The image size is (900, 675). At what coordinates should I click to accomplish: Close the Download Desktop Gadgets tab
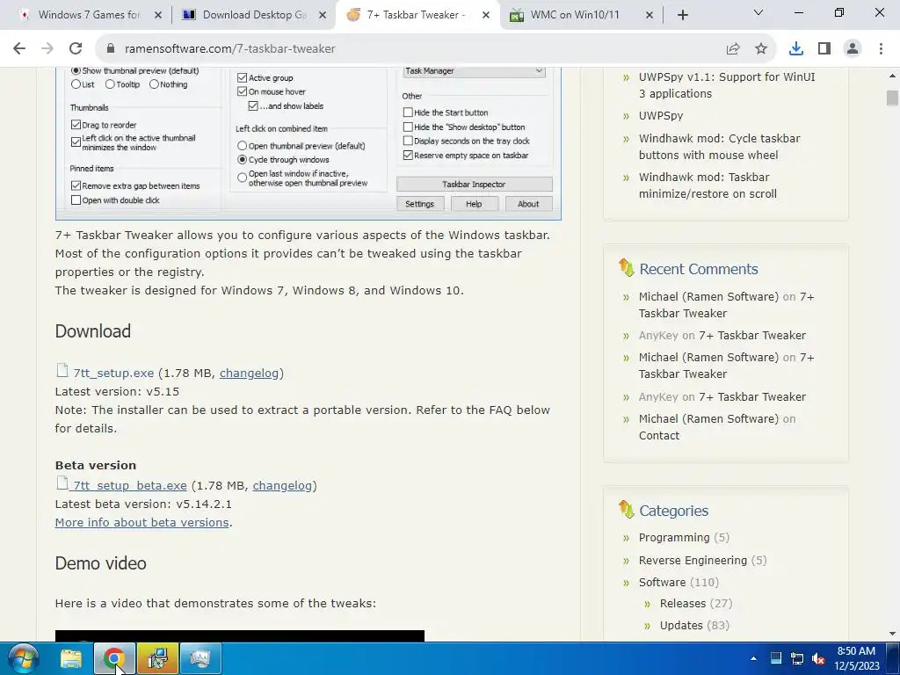[323, 15]
